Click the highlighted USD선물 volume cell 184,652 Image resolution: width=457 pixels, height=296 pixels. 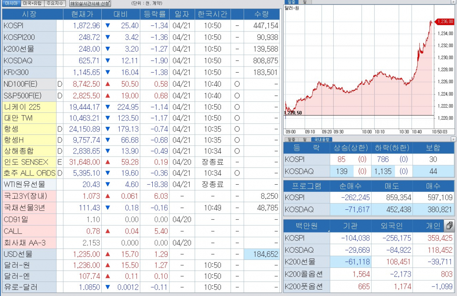point(261,254)
